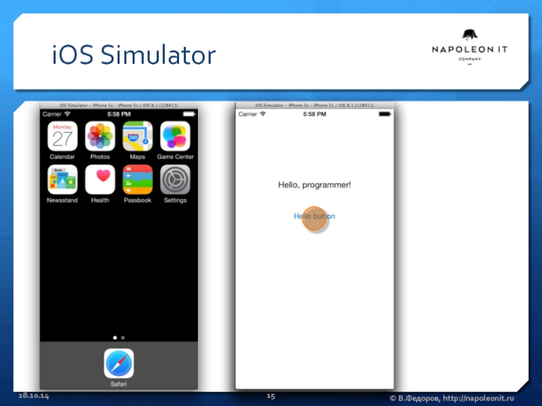This screenshot has width=542, height=406.
Task: Click the Newsstand label text
Action: (62, 200)
